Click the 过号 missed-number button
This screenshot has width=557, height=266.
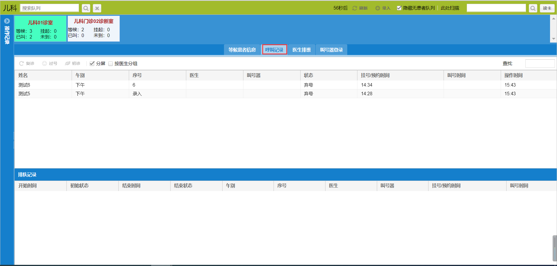50,63
